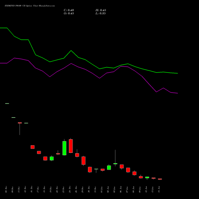Image resolution: width=199 pixels, height=199 pixels.
Task: Select the green candle for 02 Jan
Action: point(109,168)
